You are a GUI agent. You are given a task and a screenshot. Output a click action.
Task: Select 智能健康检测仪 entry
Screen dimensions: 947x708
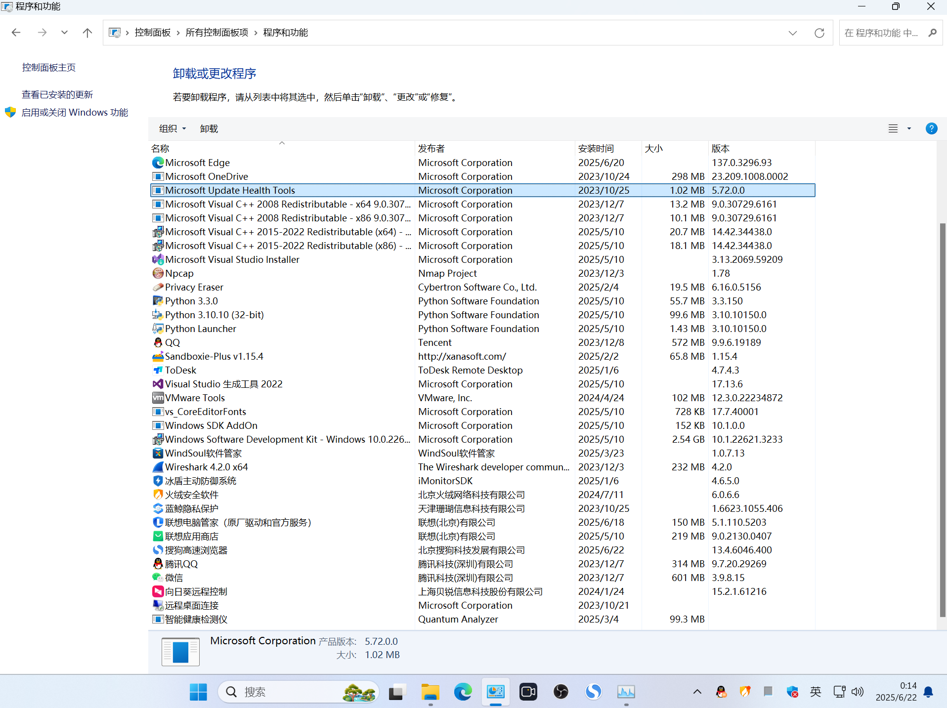coord(482,619)
